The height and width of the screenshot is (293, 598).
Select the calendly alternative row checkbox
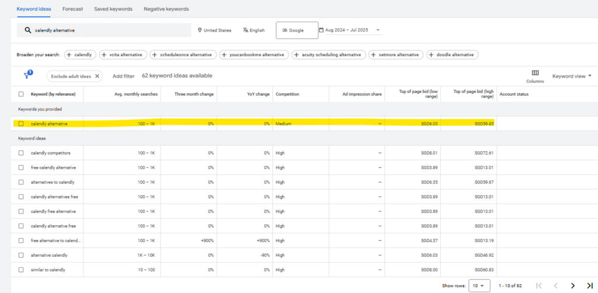click(21, 124)
